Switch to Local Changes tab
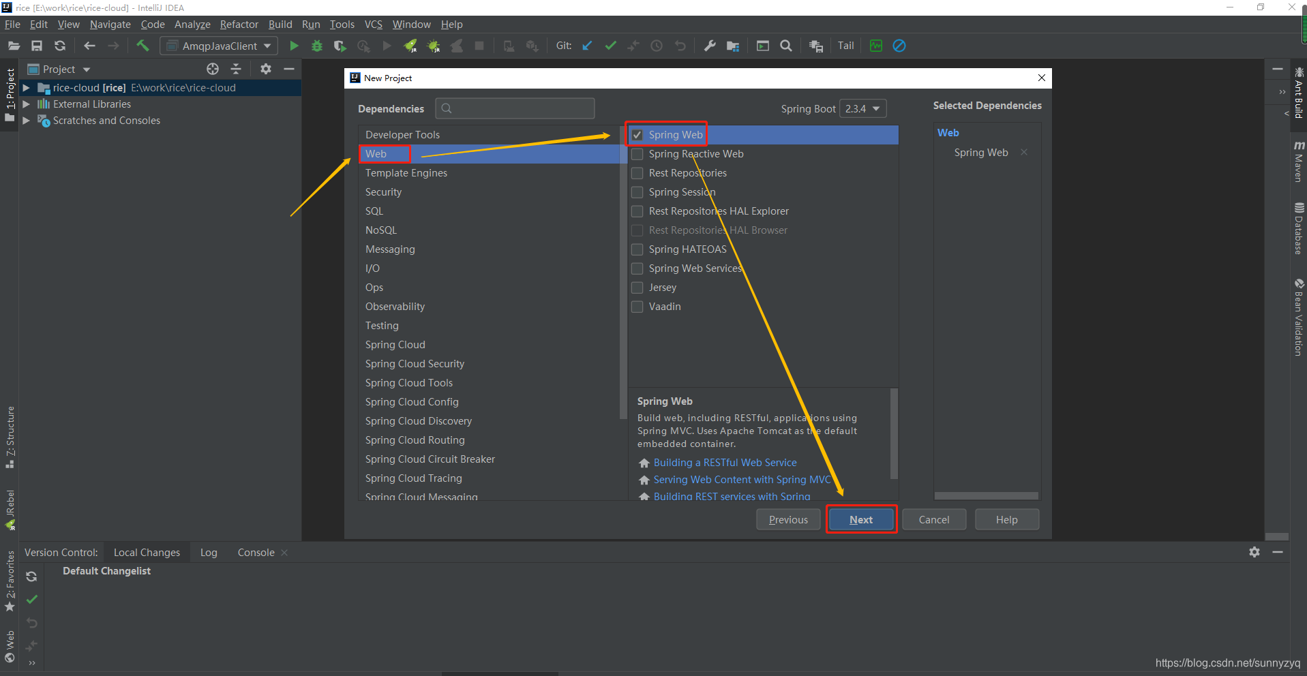The height and width of the screenshot is (676, 1307). pos(147,552)
